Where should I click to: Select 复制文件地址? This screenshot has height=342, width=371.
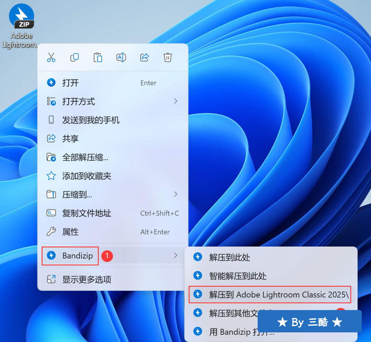[113, 213]
